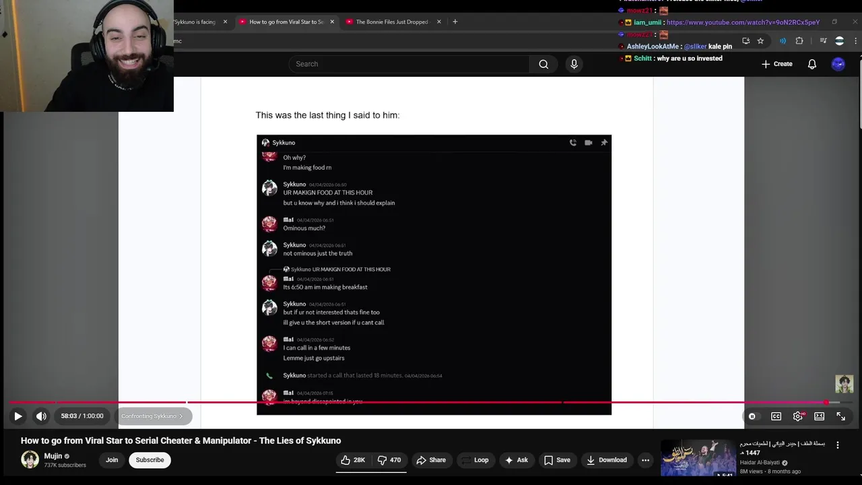Image resolution: width=862 pixels, height=485 pixels.
Task: Click the install app icon in address bar
Action: pos(745,41)
